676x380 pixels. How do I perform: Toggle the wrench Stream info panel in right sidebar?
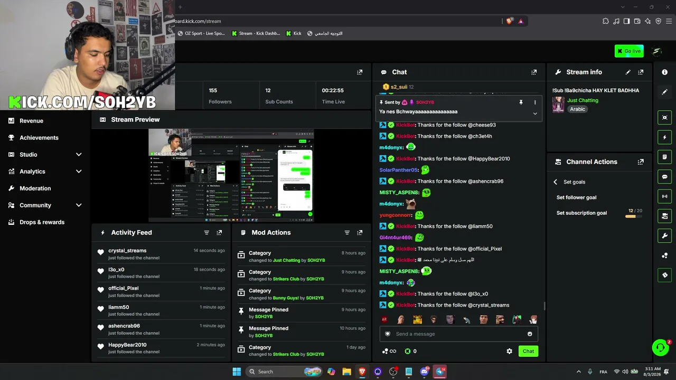(x=664, y=235)
